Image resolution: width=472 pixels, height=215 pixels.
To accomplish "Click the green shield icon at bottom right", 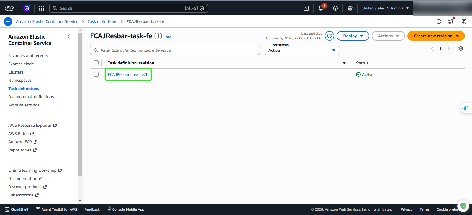I will (463, 206).
